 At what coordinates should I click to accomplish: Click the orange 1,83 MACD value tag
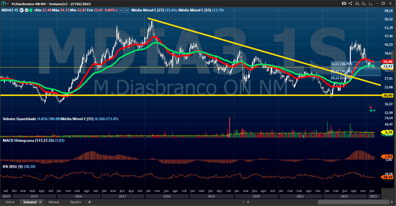pyautogui.click(x=388, y=156)
